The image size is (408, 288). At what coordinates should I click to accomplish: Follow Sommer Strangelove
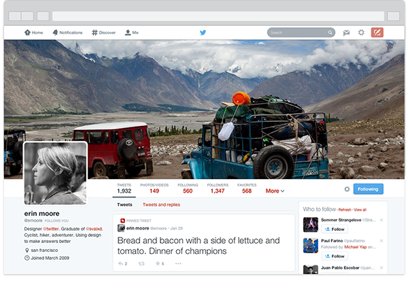coord(335,229)
